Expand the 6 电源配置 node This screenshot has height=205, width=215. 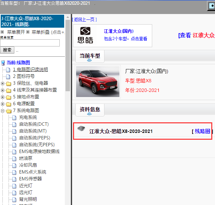(2, 104)
